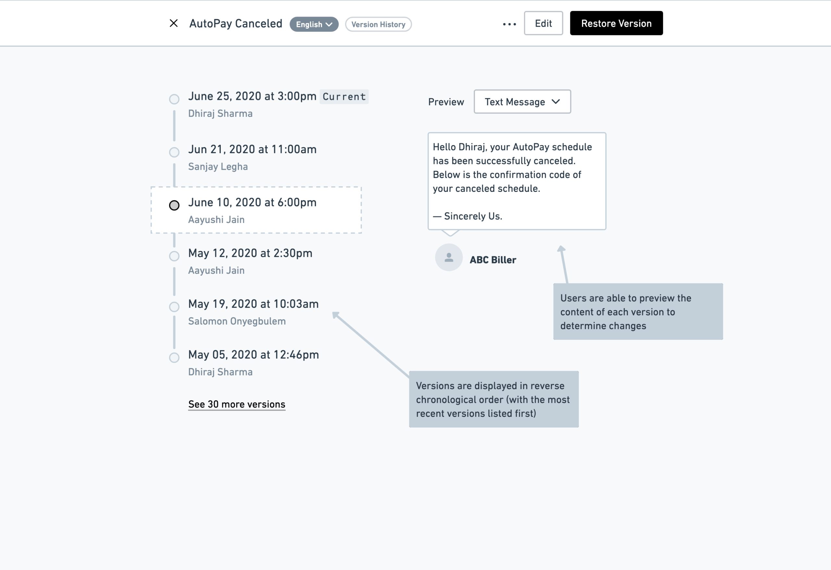Click the Current badge on latest version
Viewport: 831px width, 570px height.
[344, 96]
